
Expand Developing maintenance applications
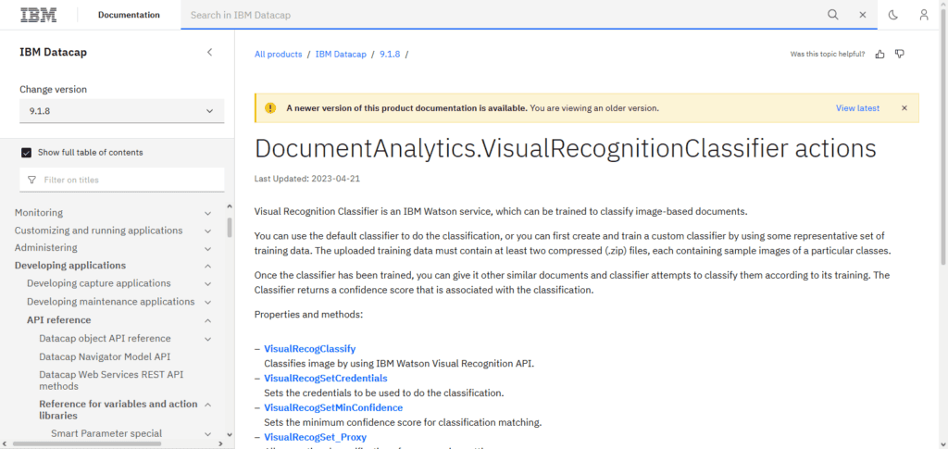[x=208, y=302]
